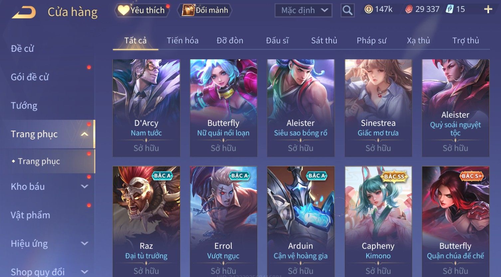Open Tướng in the sidebar

click(x=24, y=106)
